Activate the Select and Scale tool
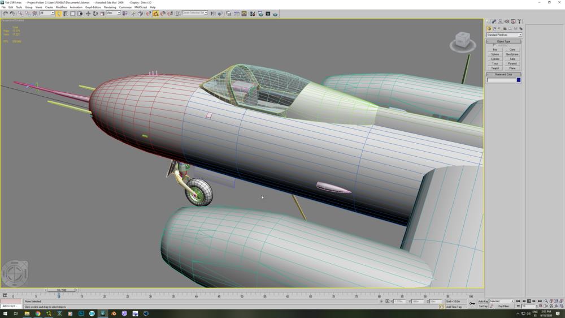Viewport: 565px width, 318px height. point(102,14)
